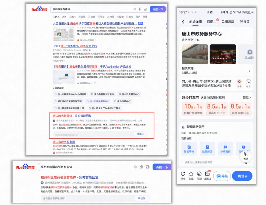The height and width of the screenshot is (205, 266).
Task: Clear the 福州新区招商引资智能体 search query with the X icon
Action: [135, 167]
